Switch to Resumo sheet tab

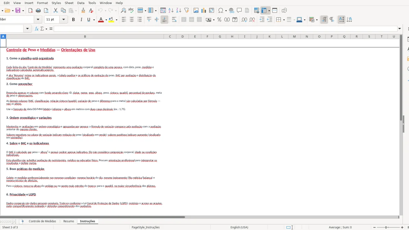[x=69, y=221]
